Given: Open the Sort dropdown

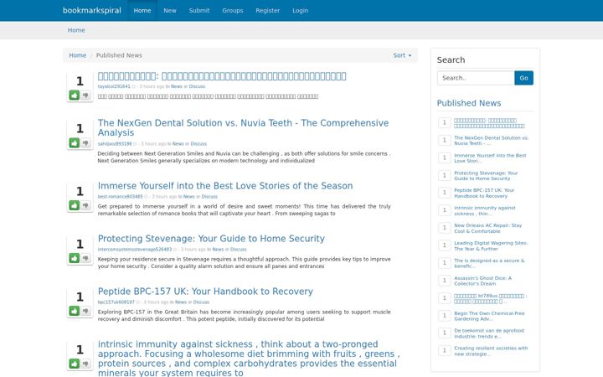Looking at the screenshot, I should click(x=402, y=55).
